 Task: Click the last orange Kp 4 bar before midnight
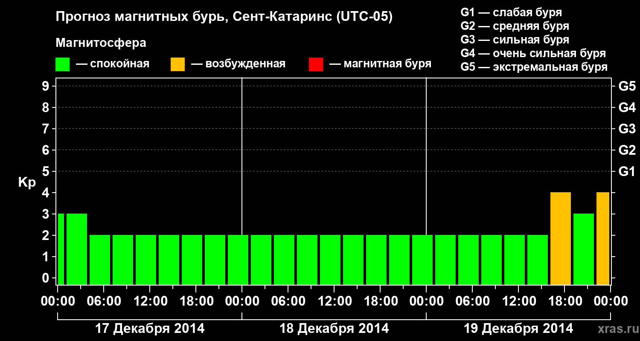(603, 239)
